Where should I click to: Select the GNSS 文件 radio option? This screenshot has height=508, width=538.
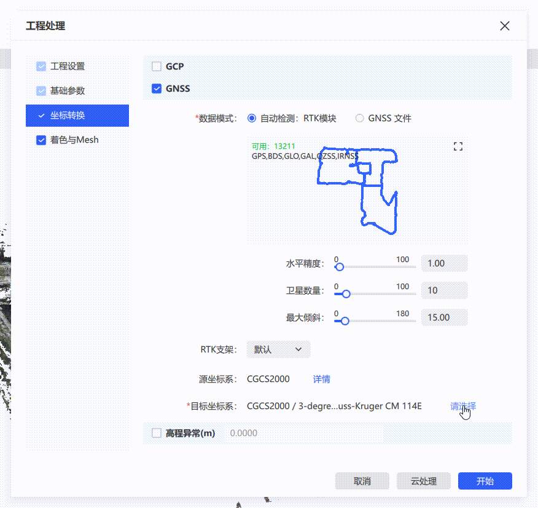pos(359,118)
